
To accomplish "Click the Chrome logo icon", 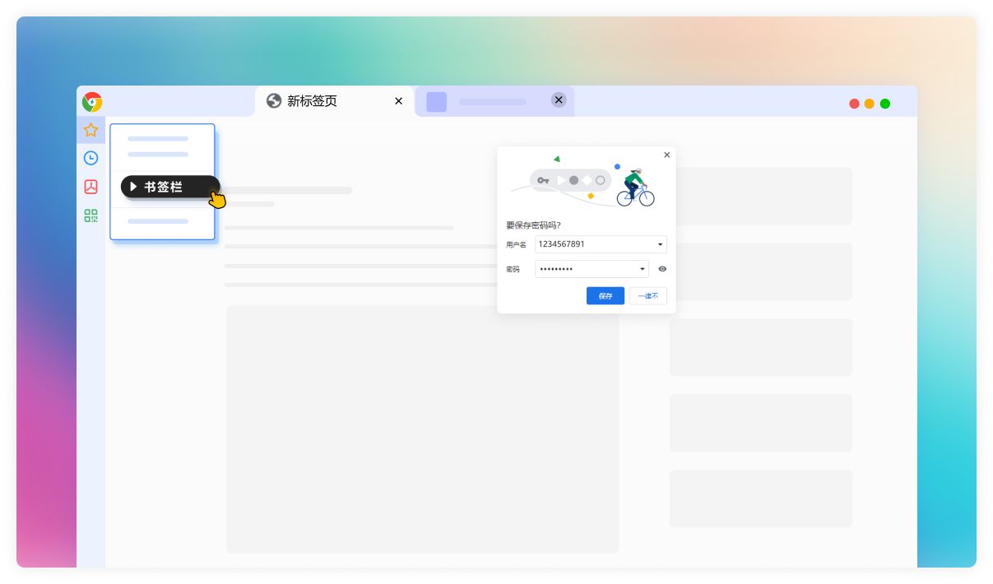I will [92, 102].
